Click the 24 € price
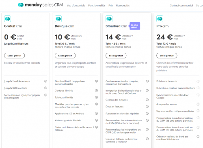Viewport: 203px width, 148px height. click(164, 37)
